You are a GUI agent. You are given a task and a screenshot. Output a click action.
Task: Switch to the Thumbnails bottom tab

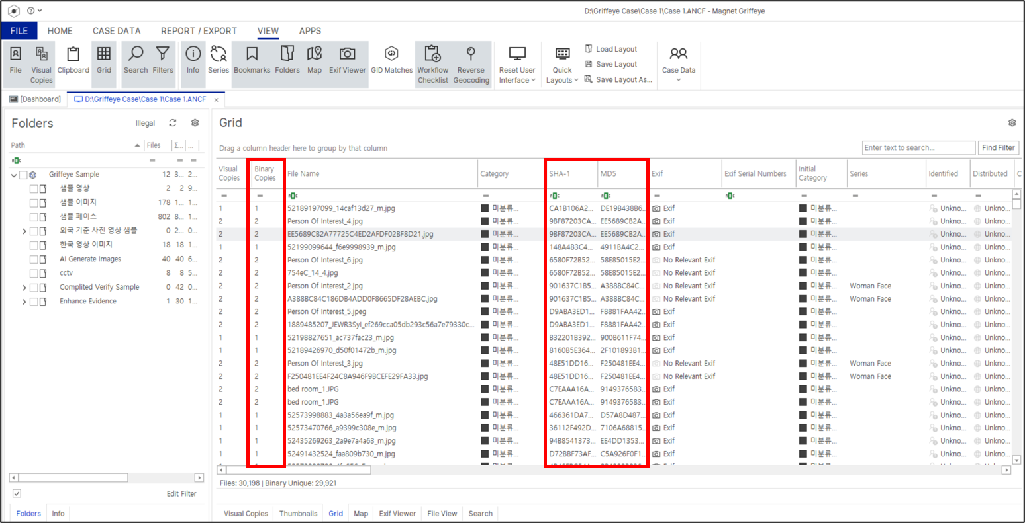298,514
